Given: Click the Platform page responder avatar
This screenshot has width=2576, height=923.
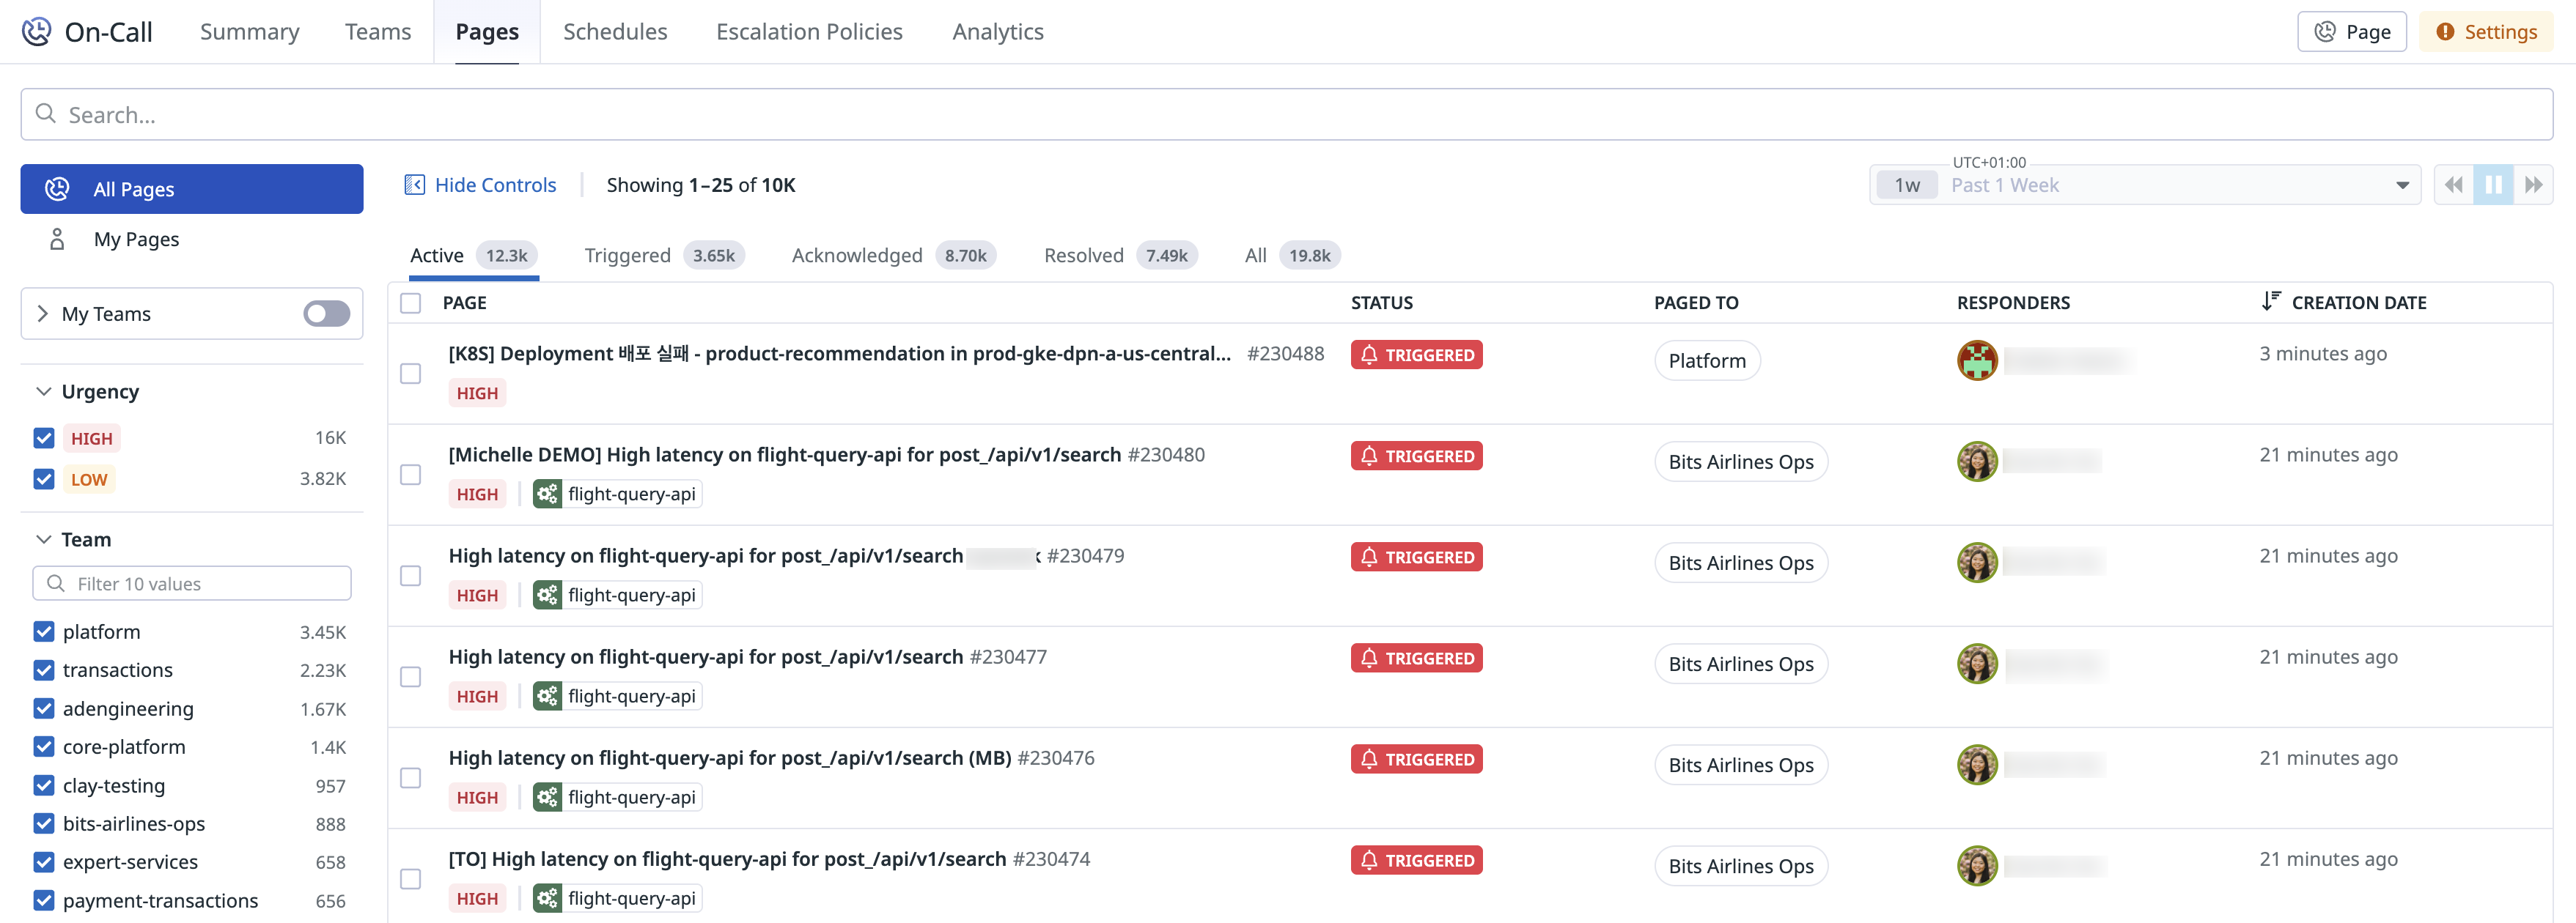Looking at the screenshot, I should point(1976,360).
